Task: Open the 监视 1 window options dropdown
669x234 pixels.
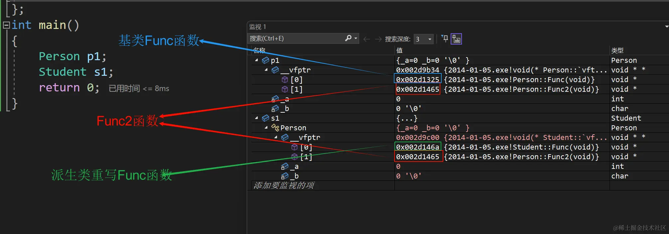Action: pos(666,27)
